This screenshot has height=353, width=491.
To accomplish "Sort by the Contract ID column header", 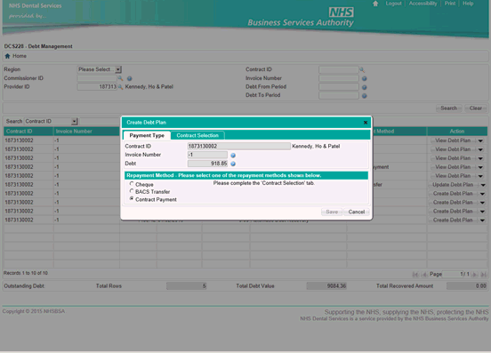I will tap(28, 132).
